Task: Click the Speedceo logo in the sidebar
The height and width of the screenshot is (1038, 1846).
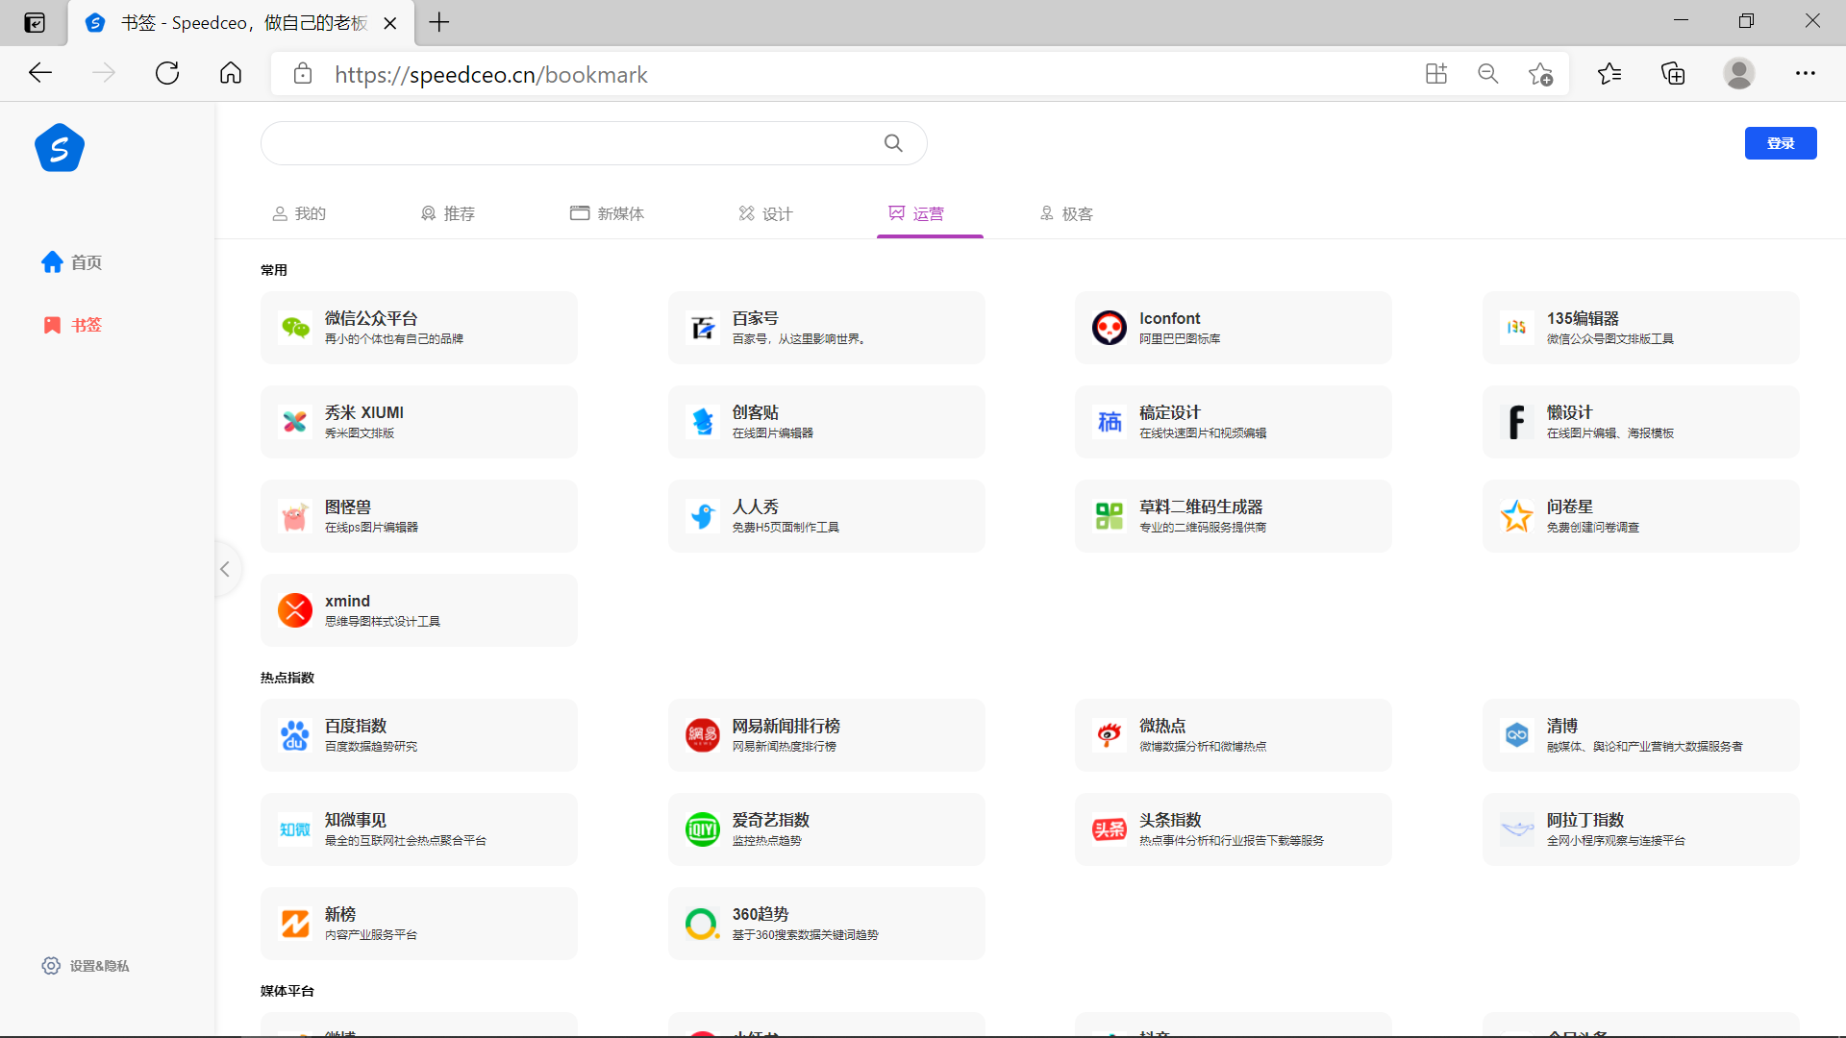Action: pyautogui.click(x=60, y=148)
